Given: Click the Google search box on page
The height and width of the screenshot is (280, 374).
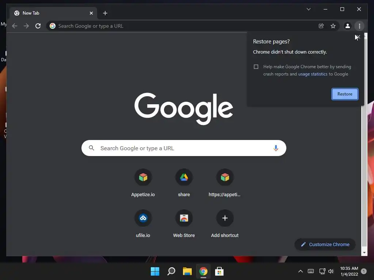Looking at the screenshot, I should [x=184, y=148].
